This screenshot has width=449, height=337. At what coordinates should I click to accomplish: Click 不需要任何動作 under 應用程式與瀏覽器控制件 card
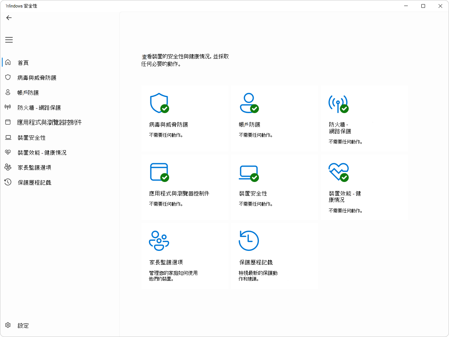(x=166, y=204)
